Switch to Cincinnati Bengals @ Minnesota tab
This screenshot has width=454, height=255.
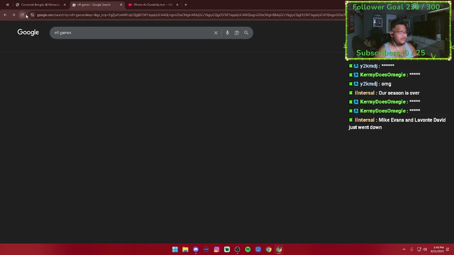pos(41,5)
